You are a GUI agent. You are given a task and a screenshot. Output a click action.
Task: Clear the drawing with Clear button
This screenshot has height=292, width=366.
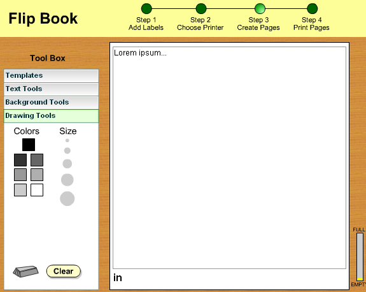point(64,271)
